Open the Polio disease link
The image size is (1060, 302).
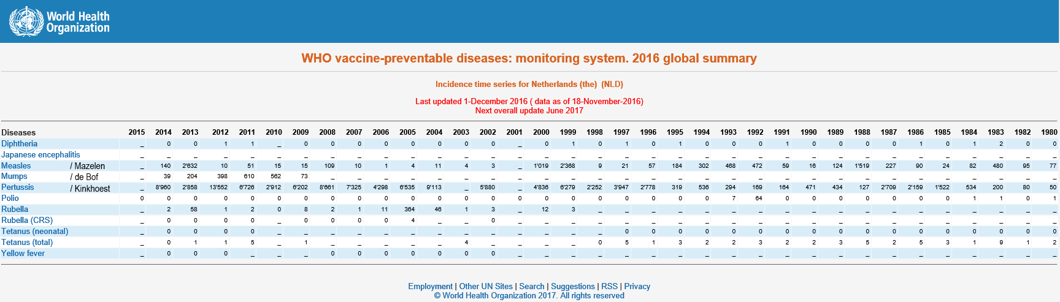coord(10,198)
